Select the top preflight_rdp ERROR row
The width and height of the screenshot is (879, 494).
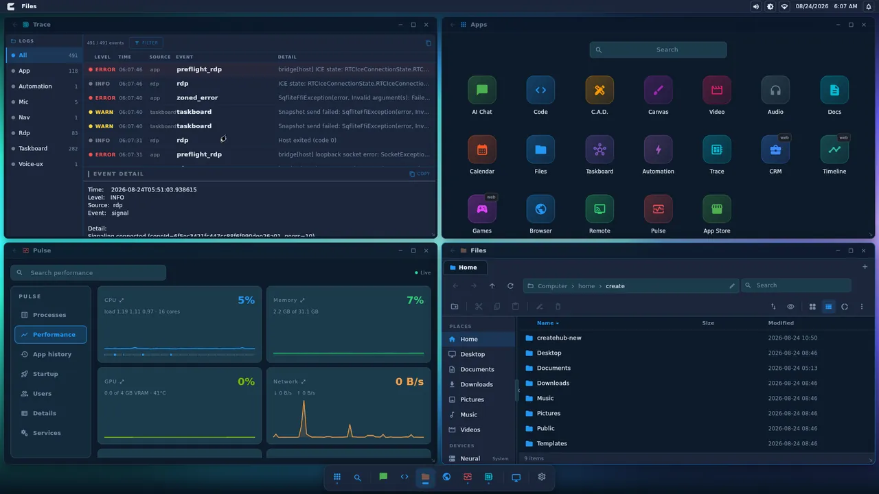[260, 69]
